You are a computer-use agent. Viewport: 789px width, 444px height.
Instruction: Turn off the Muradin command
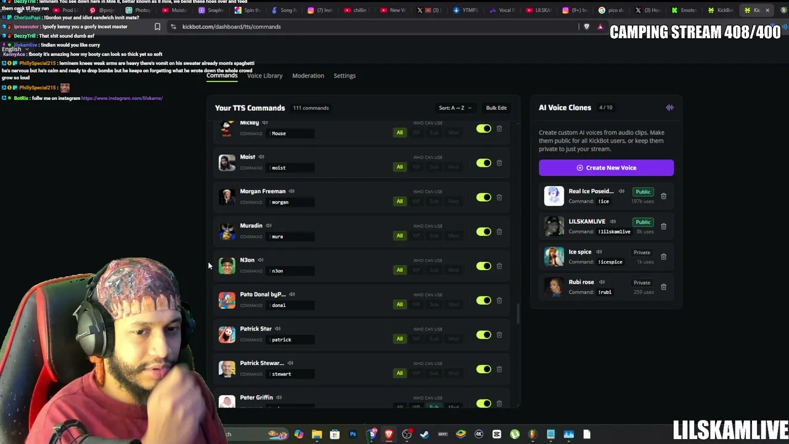[484, 232]
